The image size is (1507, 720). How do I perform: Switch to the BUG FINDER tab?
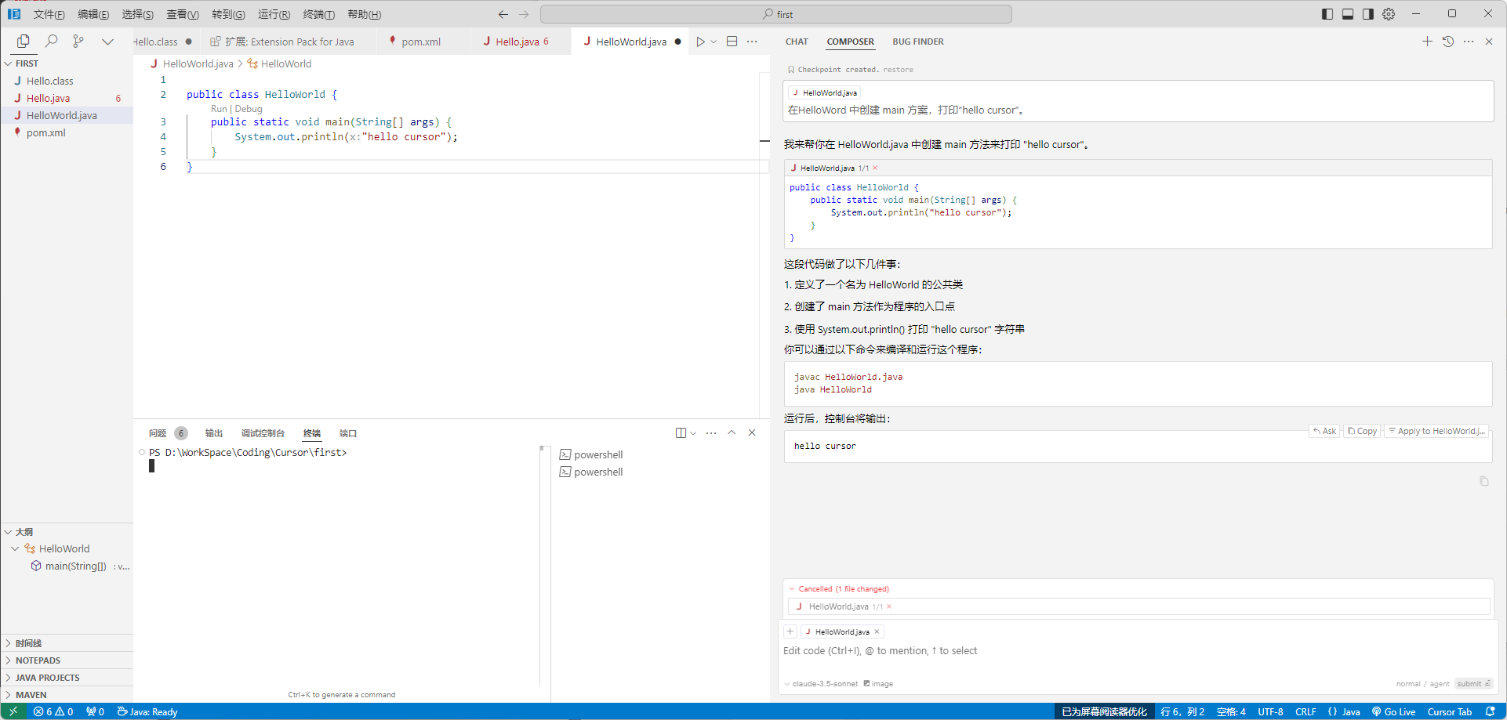(x=917, y=42)
